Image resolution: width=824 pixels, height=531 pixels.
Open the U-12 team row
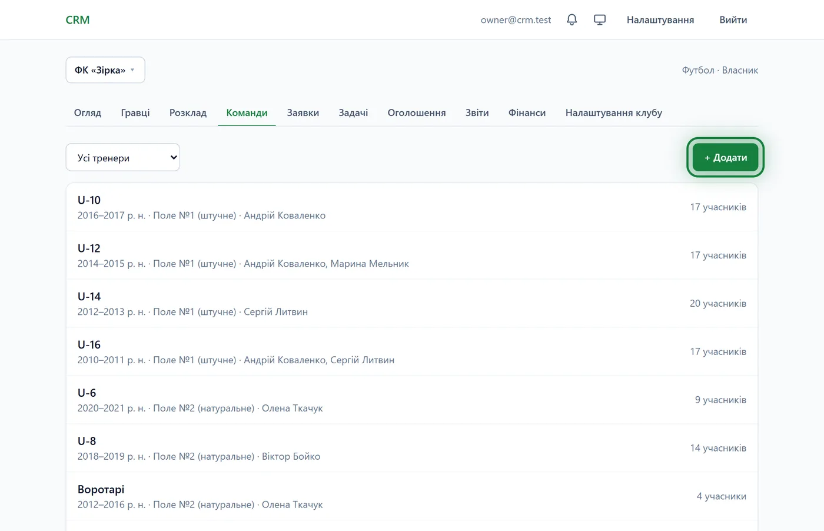click(x=412, y=255)
